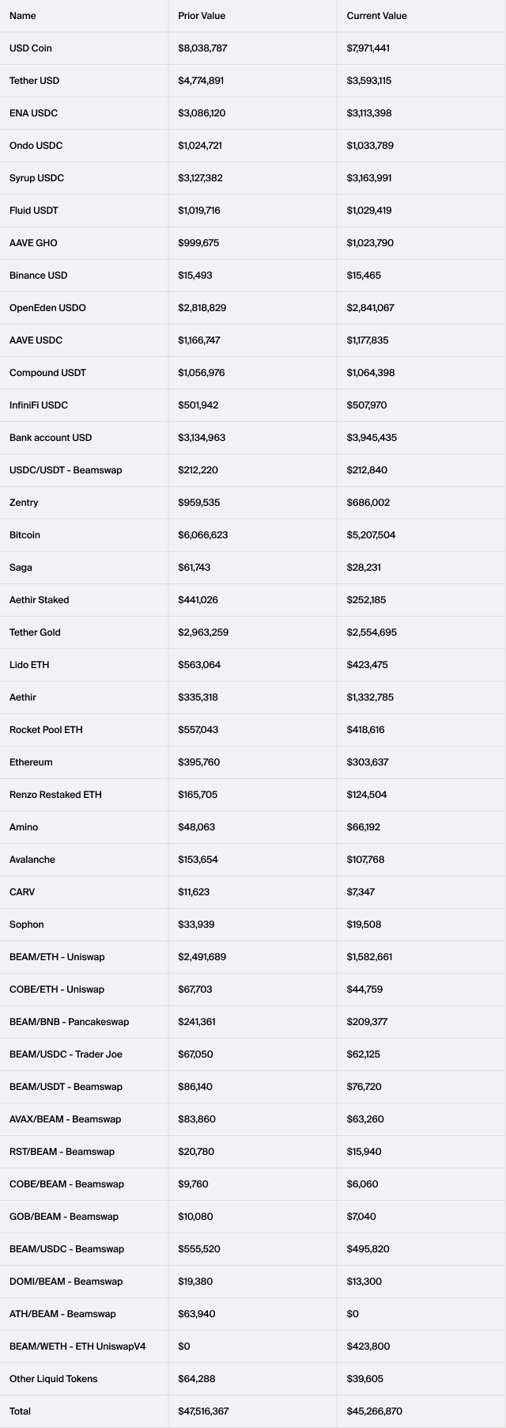Click the Prior Value column header
506x1428 pixels.
pyautogui.click(x=202, y=16)
